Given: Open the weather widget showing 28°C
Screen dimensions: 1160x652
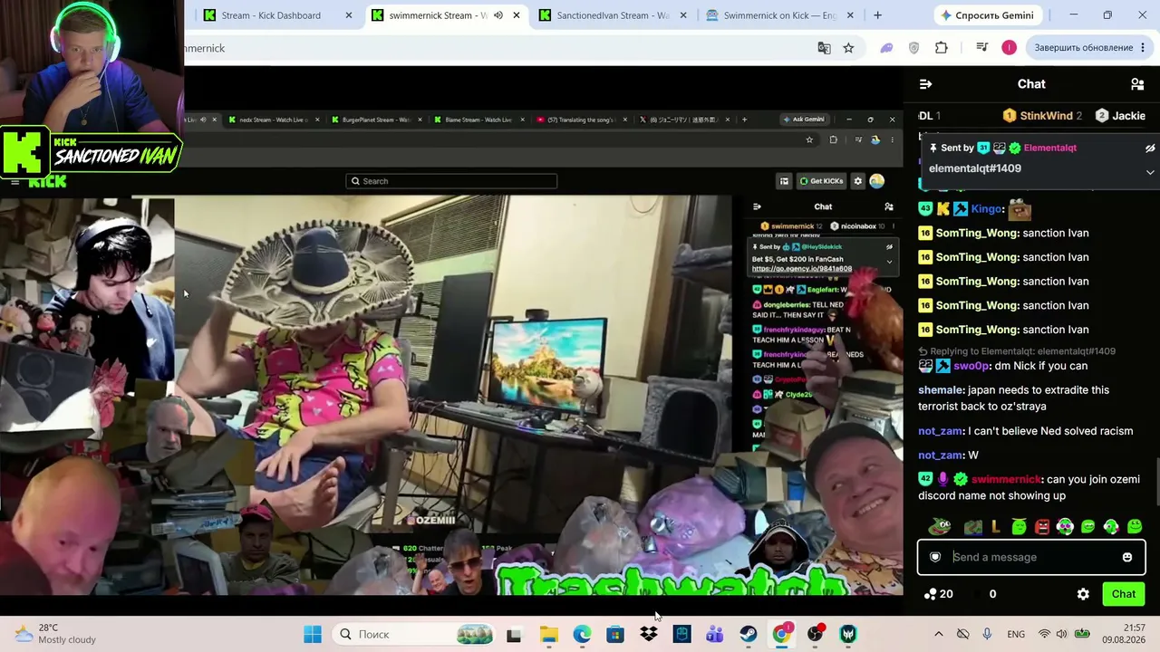Looking at the screenshot, I should coord(54,634).
